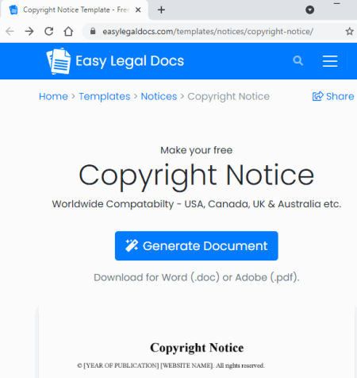Click the magic wand icon on button
357x378 pixels.
pyautogui.click(x=132, y=245)
